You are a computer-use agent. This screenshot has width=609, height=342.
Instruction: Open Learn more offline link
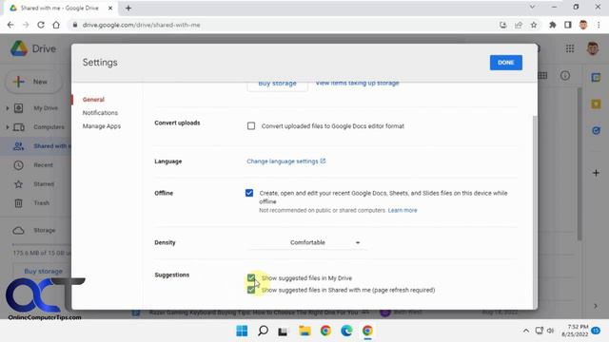(403, 210)
